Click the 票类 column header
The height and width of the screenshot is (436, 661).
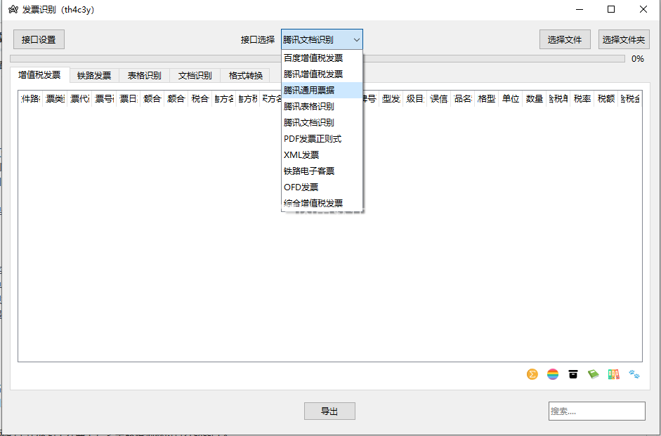pyautogui.click(x=55, y=98)
